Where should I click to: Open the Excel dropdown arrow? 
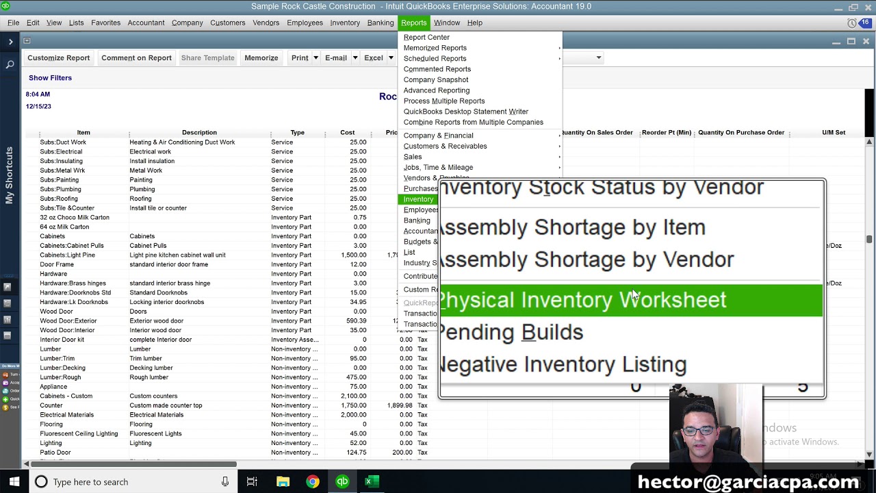pos(391,58)
